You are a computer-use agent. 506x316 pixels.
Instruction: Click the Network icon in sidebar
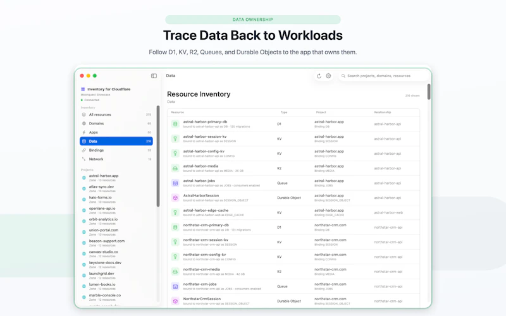click(x=84, y=159)
